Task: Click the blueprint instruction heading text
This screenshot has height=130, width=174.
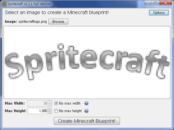Action: 57,12
